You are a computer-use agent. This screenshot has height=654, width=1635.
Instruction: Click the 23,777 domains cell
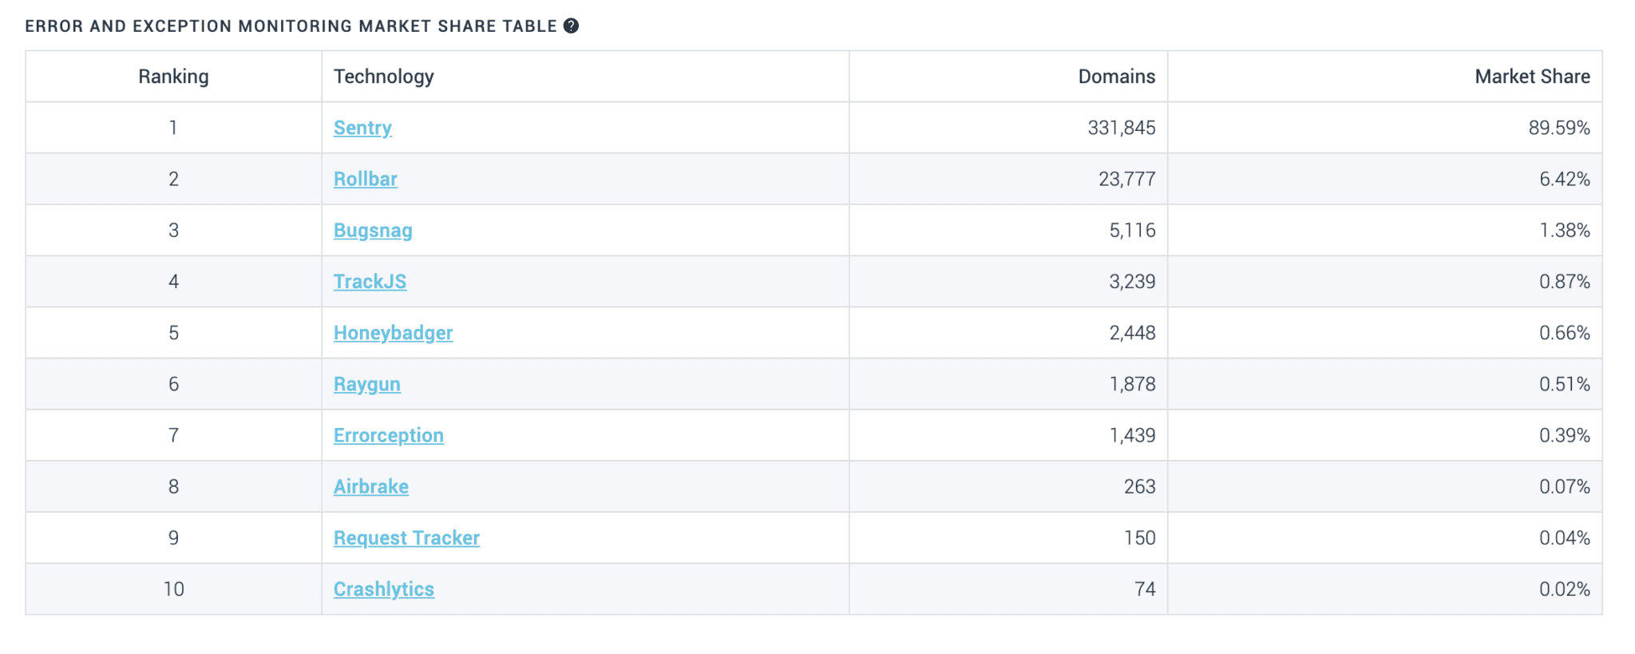[x=1126, y=179]
